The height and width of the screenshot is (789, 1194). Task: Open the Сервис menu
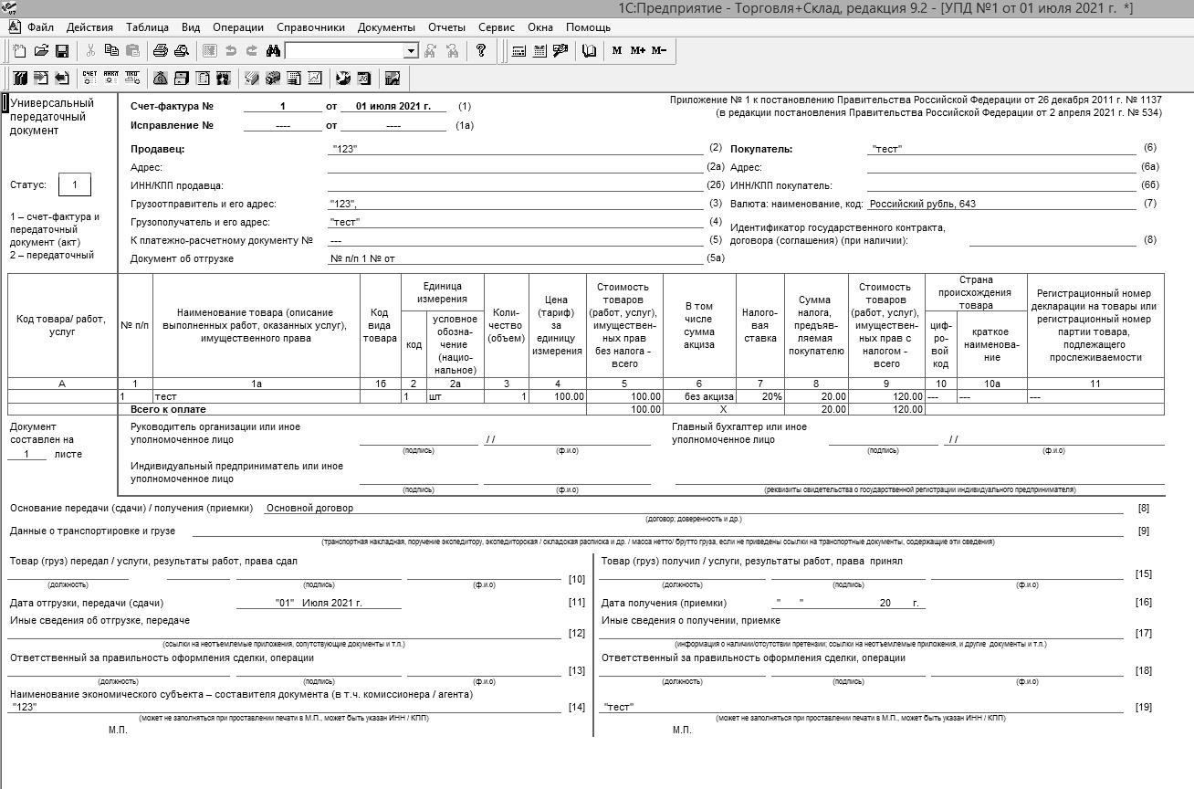coord(496,27)
